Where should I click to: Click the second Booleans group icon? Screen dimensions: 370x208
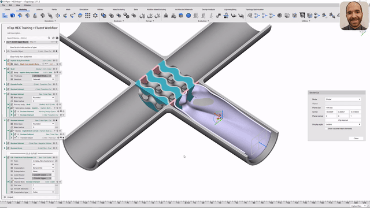coord(111,16)
